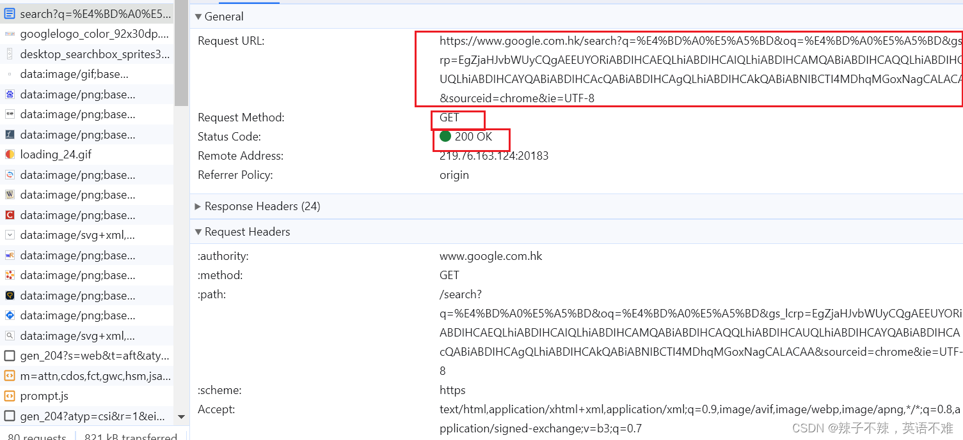Screen dimensions: 963x440
Task: Click the loading_24.gif half-circle icon
Action: pos(10,155)
